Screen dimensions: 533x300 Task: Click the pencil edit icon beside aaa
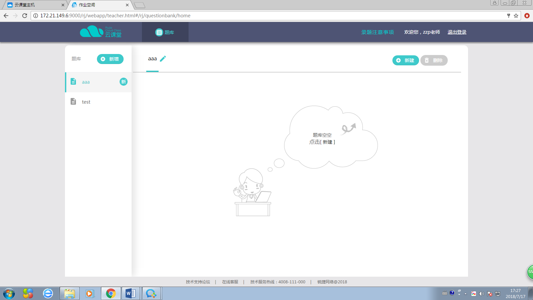coord(163,59)
